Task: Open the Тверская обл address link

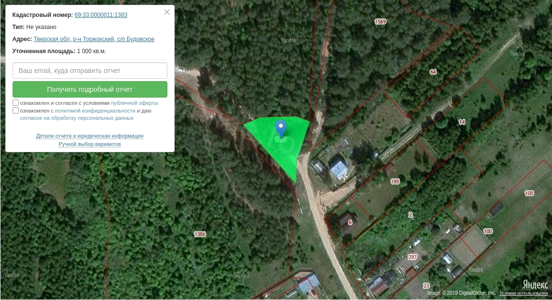Action: coord(94,39)
